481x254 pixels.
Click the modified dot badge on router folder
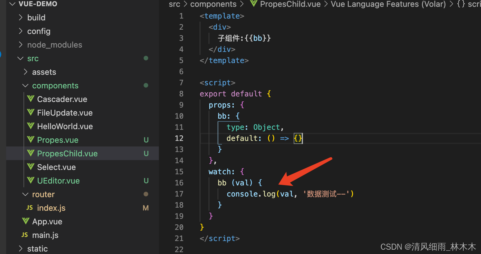coord(146,194)
